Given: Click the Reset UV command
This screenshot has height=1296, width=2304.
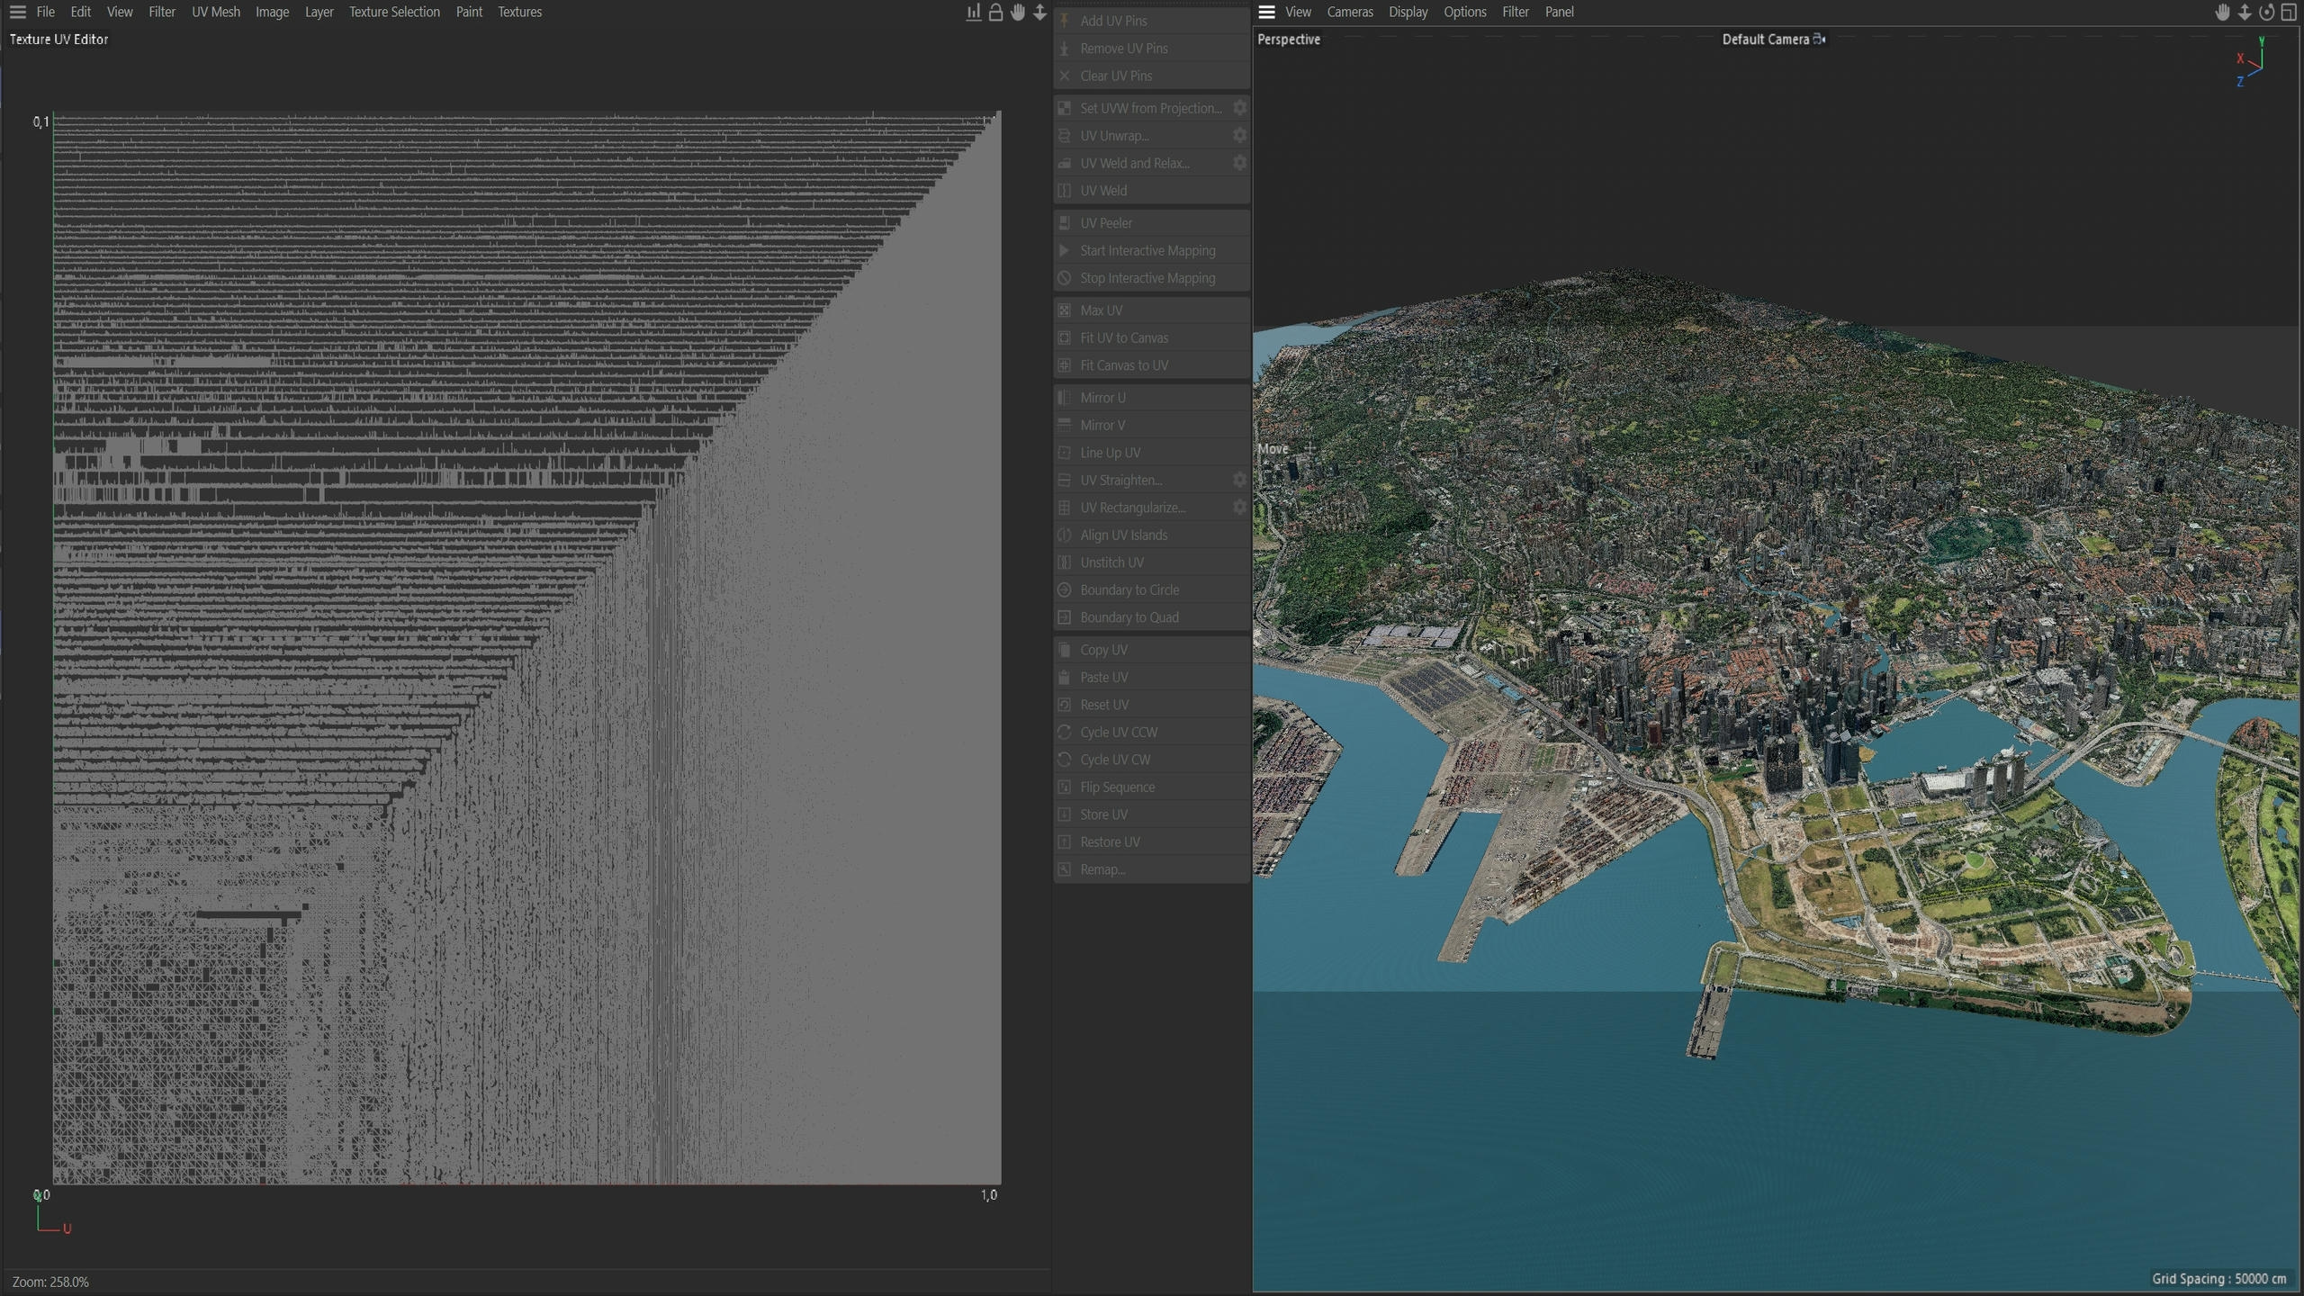Looking at the screenshot, I should (x=1152, y=705).
